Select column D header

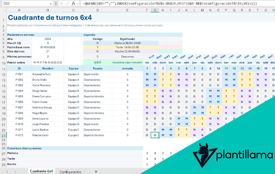(x=98, y=10)
